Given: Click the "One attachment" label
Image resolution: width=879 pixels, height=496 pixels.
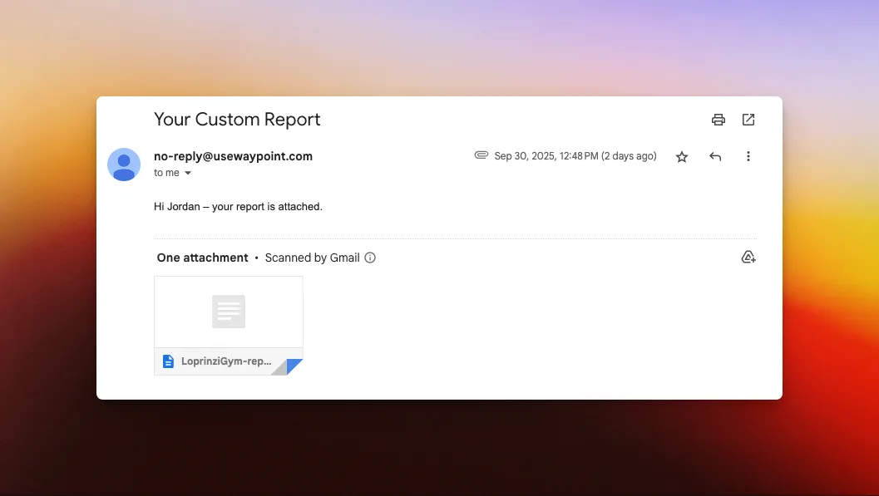Looking at the screenshot, I should pyautogui.click(x=202, y=258).
